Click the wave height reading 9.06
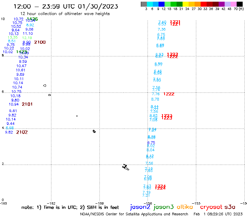Screen dimensions: 247x217 coord(29,29)
